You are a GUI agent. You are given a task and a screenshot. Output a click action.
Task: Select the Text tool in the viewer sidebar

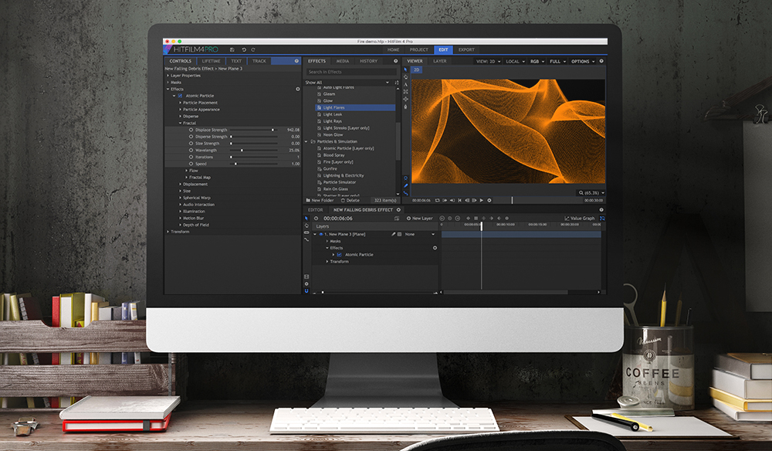pyautogui.click(x=405, y=84)
